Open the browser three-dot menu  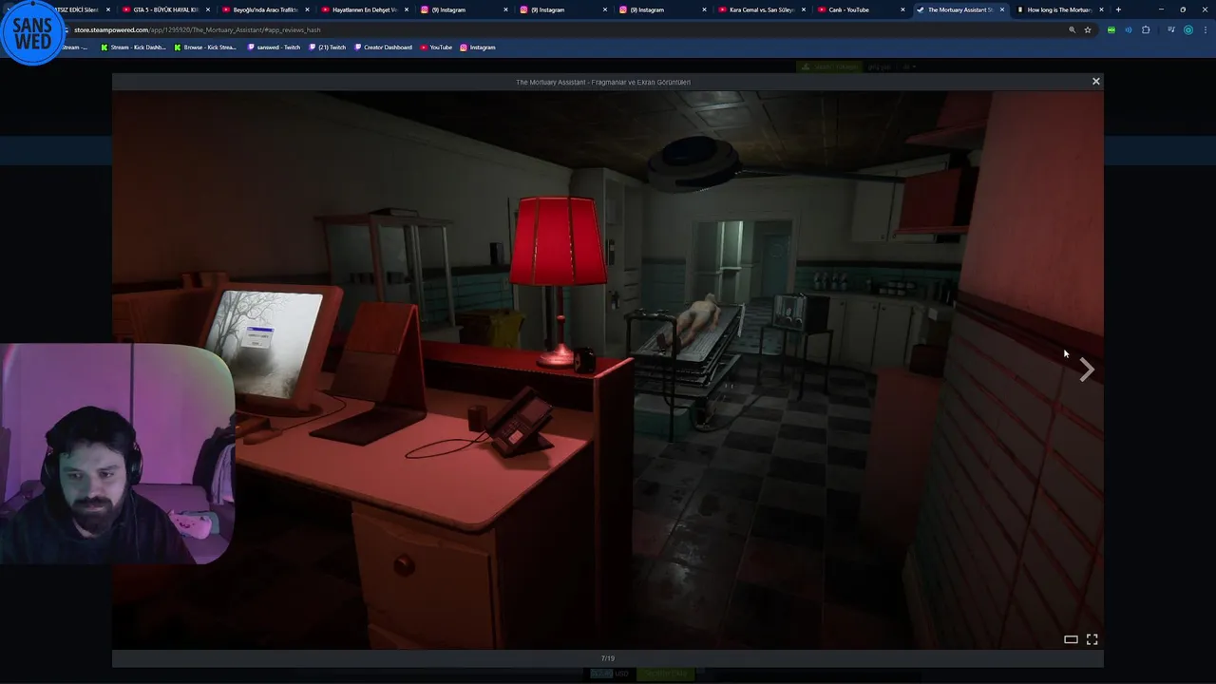click(x=1205, y=29)
